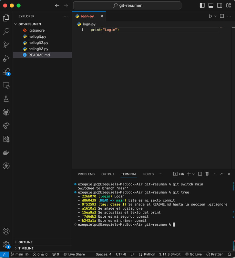The image size is (235, 258).
Task: Change Spaces: 4 indentation setting
Action: [x=103, y=254]
